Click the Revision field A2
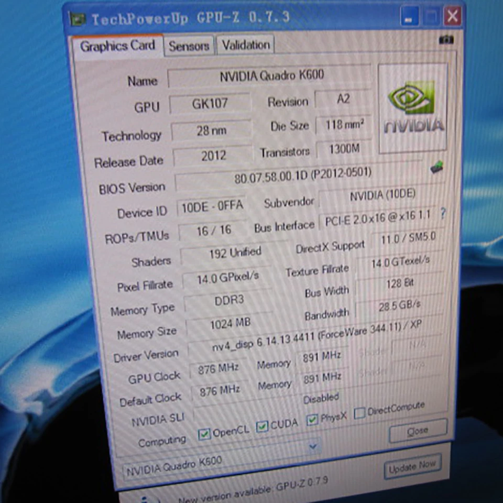The width and height of the screenshot is (503, 503). click(343, 99)
